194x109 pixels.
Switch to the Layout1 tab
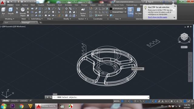(x=14, y=101)
